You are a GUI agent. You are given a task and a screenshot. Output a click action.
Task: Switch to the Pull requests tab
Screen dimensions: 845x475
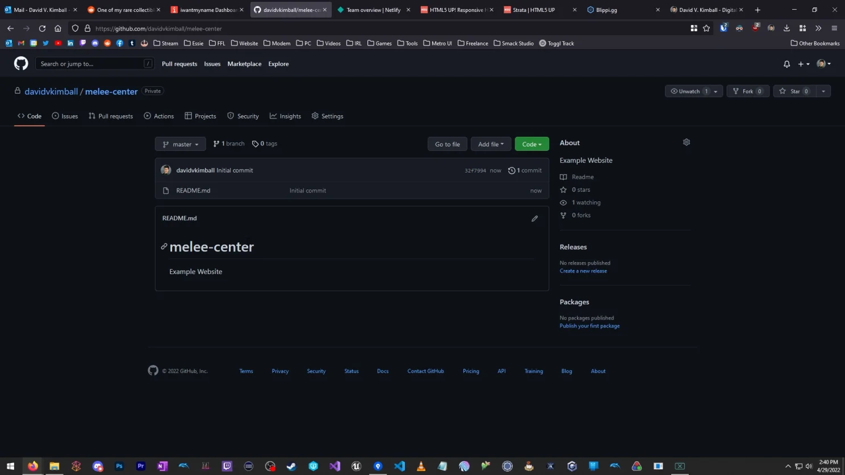point(110,116)
